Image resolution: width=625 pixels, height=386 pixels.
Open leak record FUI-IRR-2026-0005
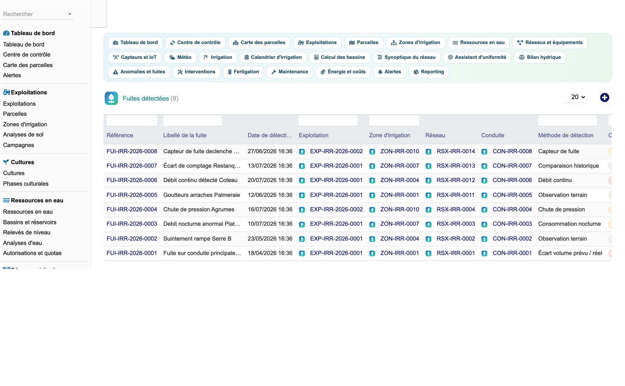[132, 195]
